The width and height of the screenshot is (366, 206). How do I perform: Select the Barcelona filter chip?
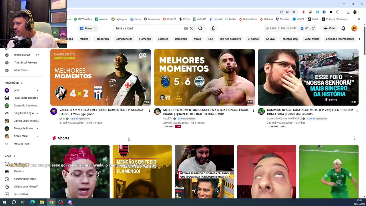[181, 39]
